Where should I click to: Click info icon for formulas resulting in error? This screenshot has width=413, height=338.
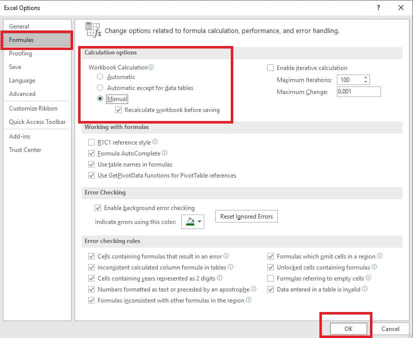click(226, 255)
